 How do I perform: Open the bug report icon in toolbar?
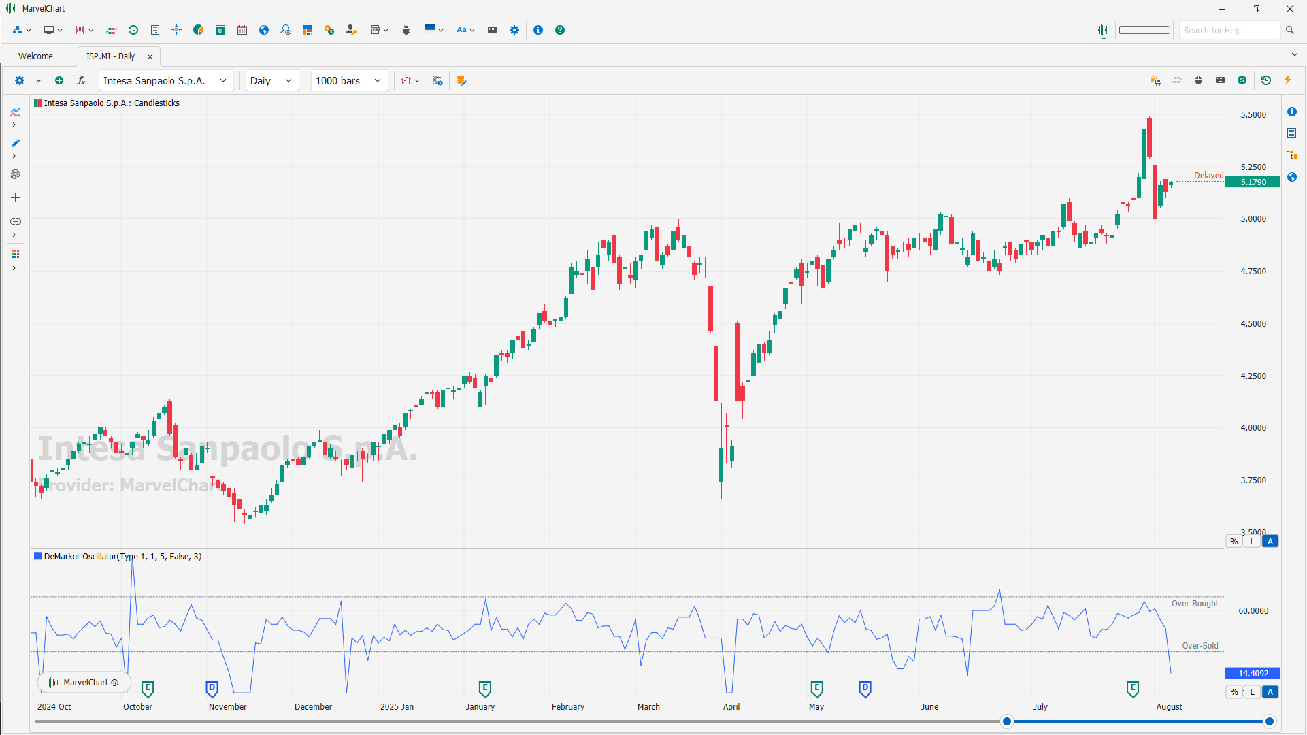(x=406, y=30)
